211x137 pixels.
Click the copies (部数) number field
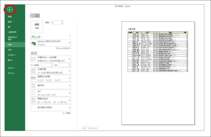[56, 22]
